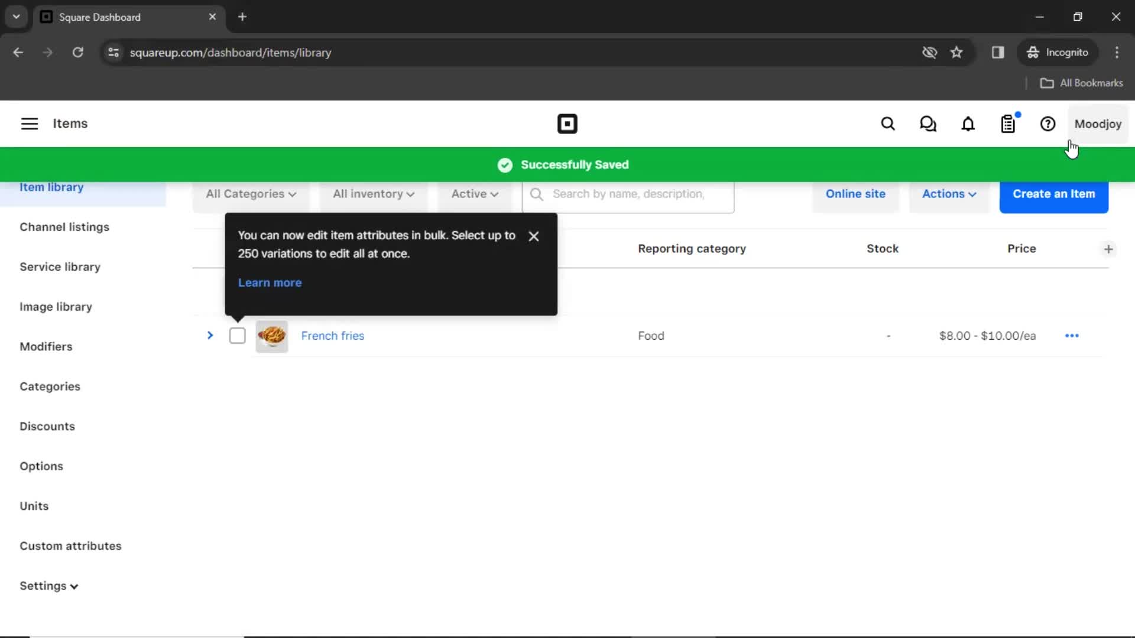This screenshot has width=1135, height=638.
Task: Click the address bar URL
Action: [231, 53]
